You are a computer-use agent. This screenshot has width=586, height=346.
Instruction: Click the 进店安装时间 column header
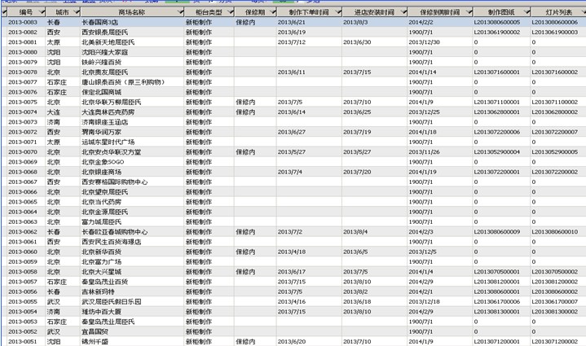click(372, 13)
